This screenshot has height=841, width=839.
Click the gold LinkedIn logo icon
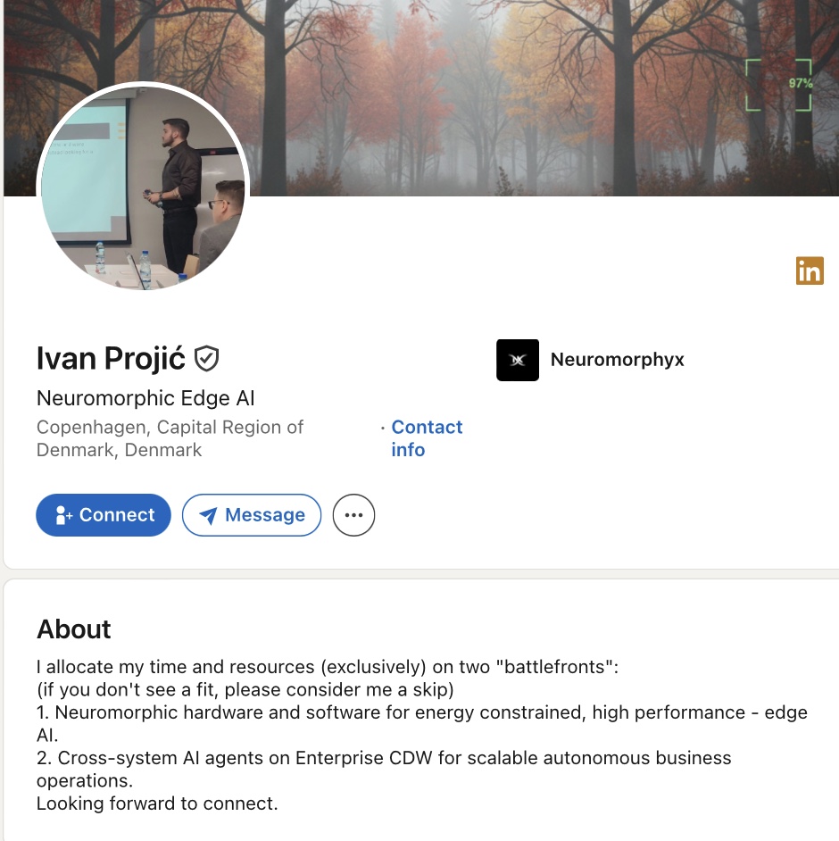pos(810,271)
